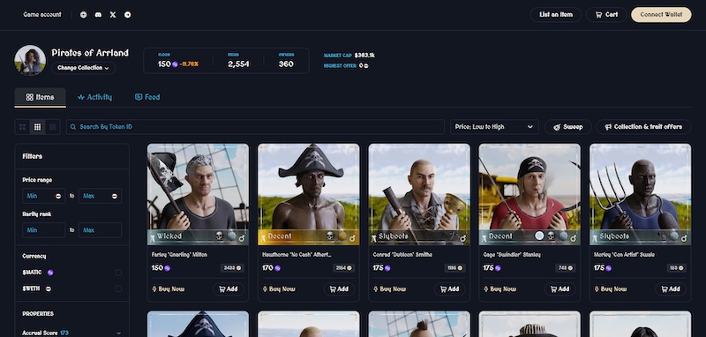Open Marley "Con Artist" Swale card image
706x337 pixels.
(641, 194)
